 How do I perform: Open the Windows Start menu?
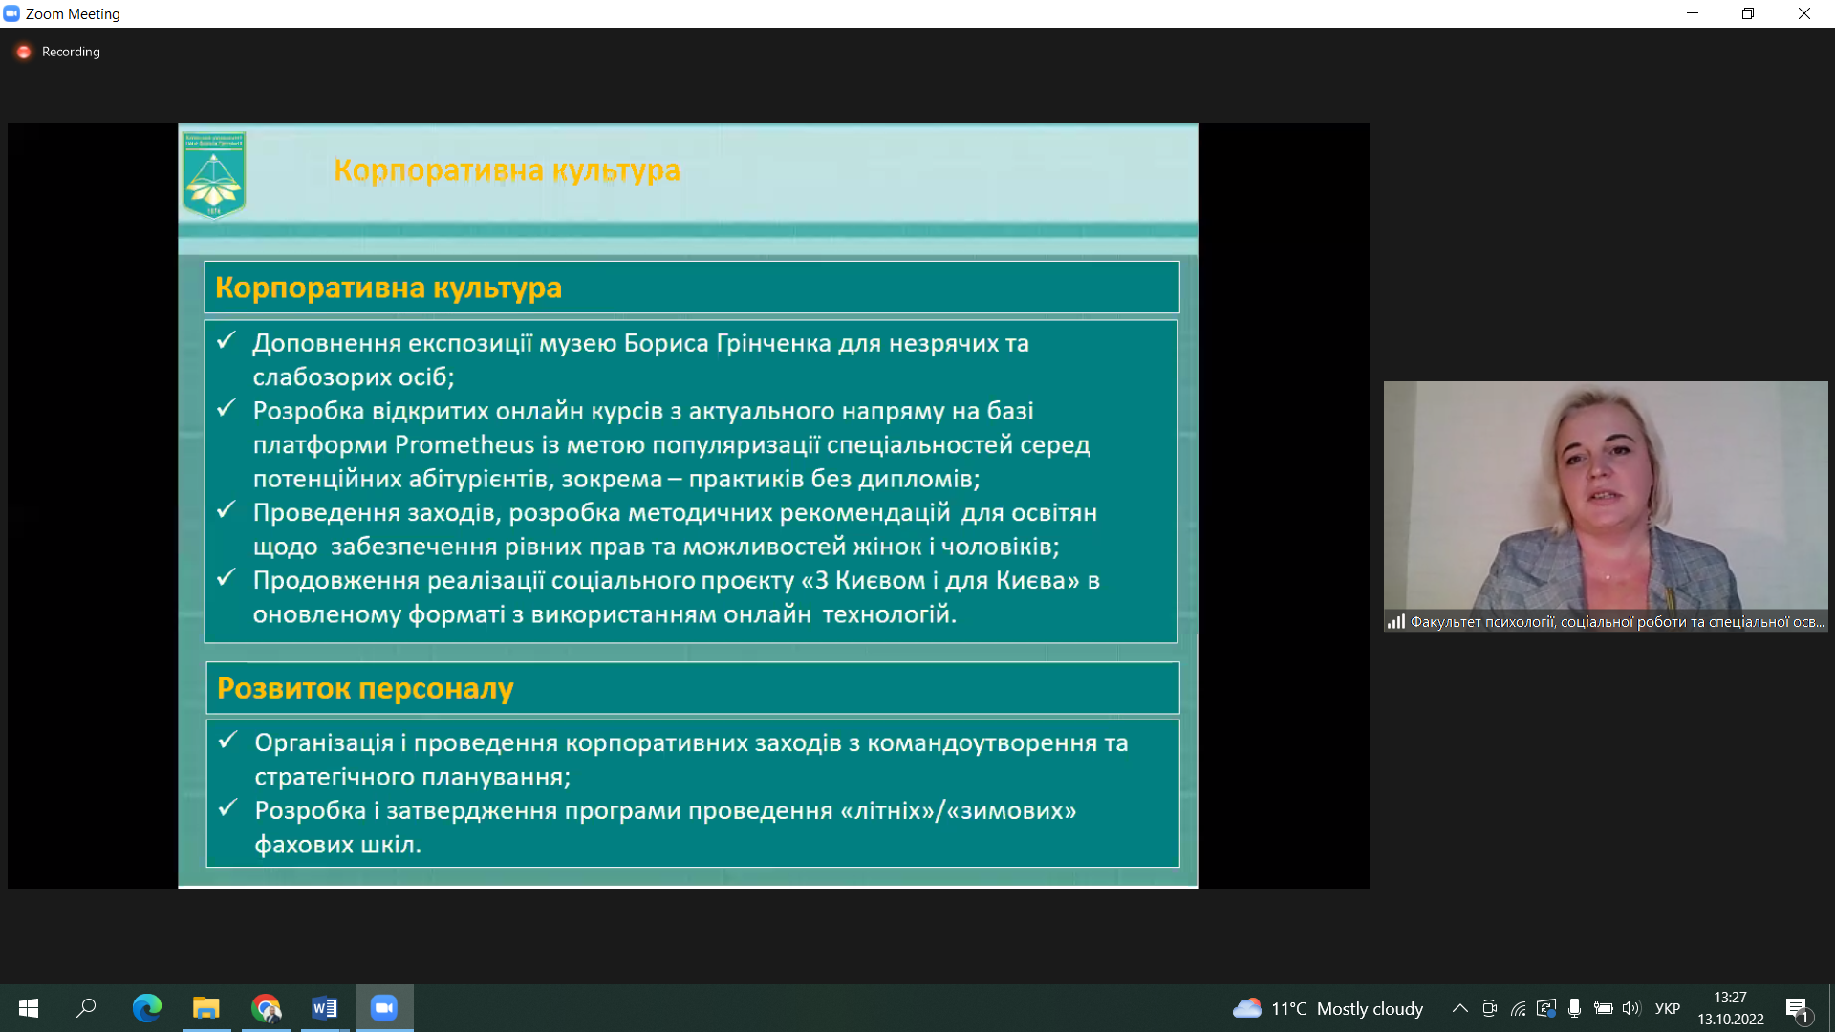pos(29,1008)
